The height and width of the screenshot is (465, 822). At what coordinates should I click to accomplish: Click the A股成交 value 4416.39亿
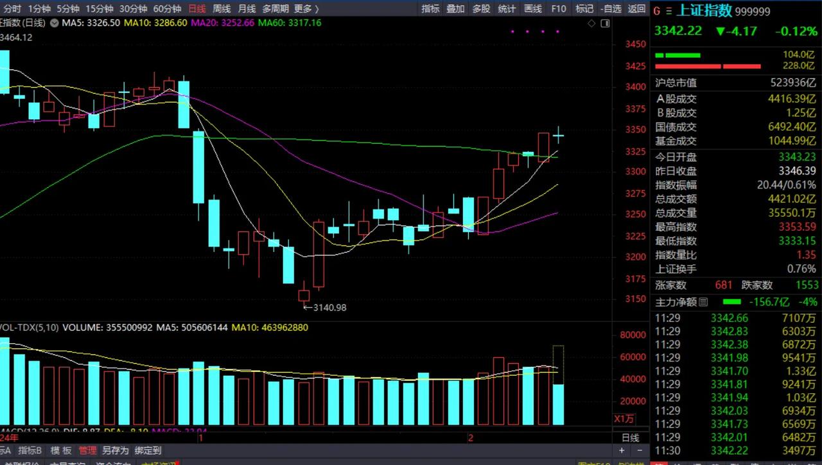click(792, 99)
